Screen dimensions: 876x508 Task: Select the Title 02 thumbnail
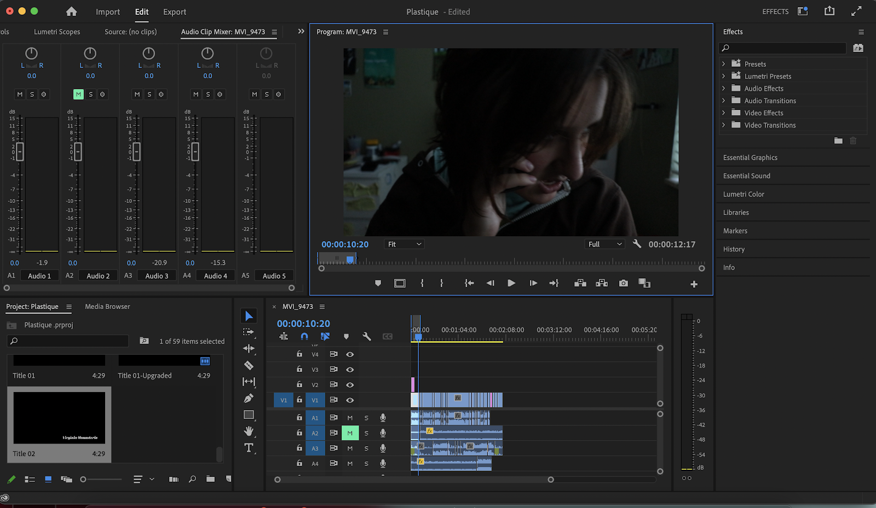click(x=59, y=418)
